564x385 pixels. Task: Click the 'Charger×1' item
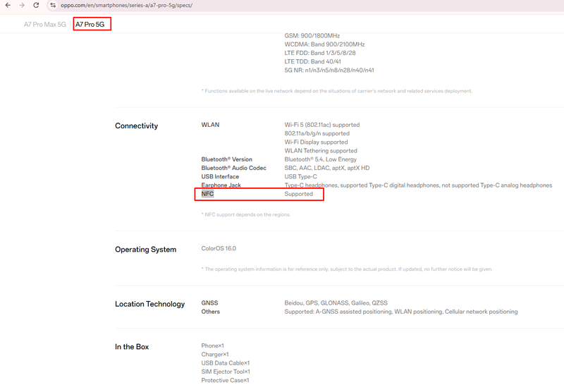pos(215,355)
